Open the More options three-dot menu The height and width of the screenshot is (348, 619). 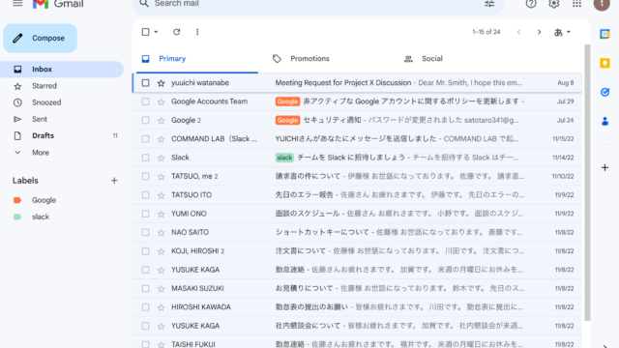[x=197, y=32]
